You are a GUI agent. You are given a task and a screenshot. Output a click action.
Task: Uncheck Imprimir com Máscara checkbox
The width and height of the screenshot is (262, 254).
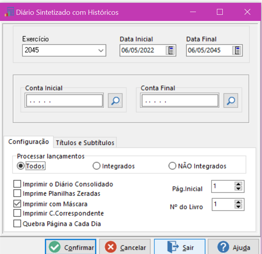coord(17,204)
